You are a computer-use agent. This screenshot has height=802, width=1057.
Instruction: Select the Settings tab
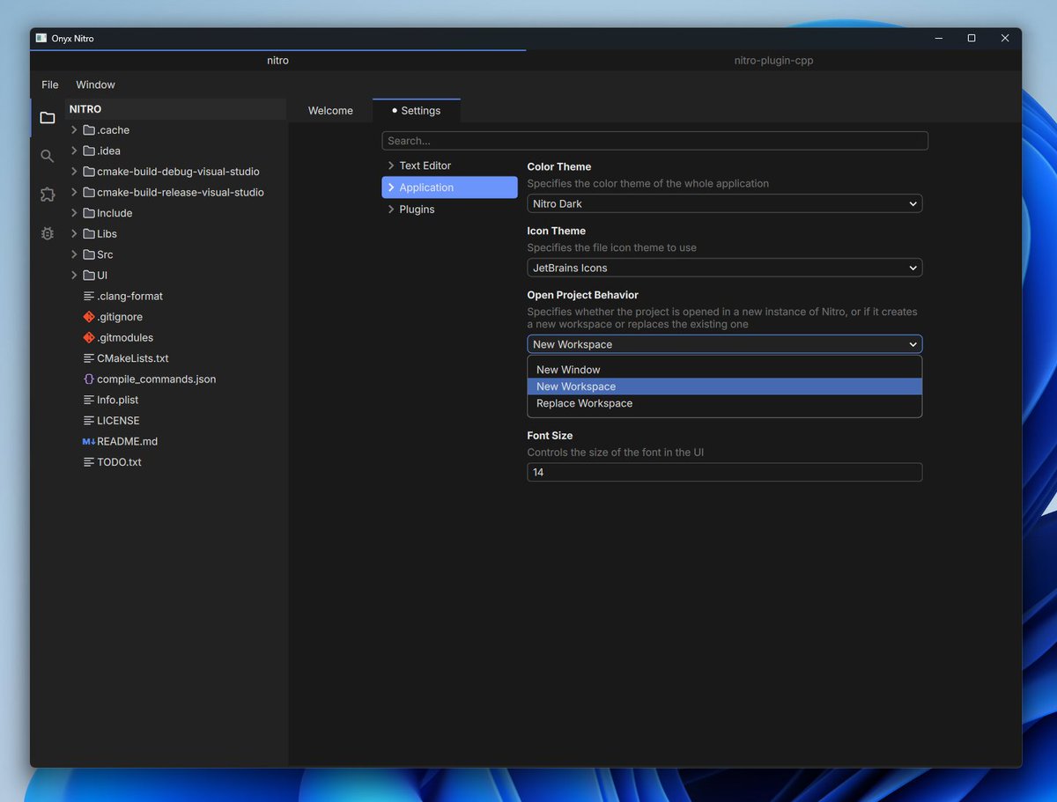click(417, 111)
